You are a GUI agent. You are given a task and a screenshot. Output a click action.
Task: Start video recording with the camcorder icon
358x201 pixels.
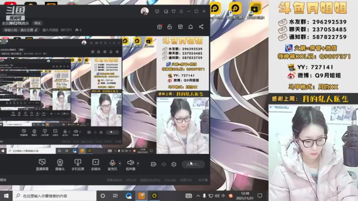click(153, 164)
